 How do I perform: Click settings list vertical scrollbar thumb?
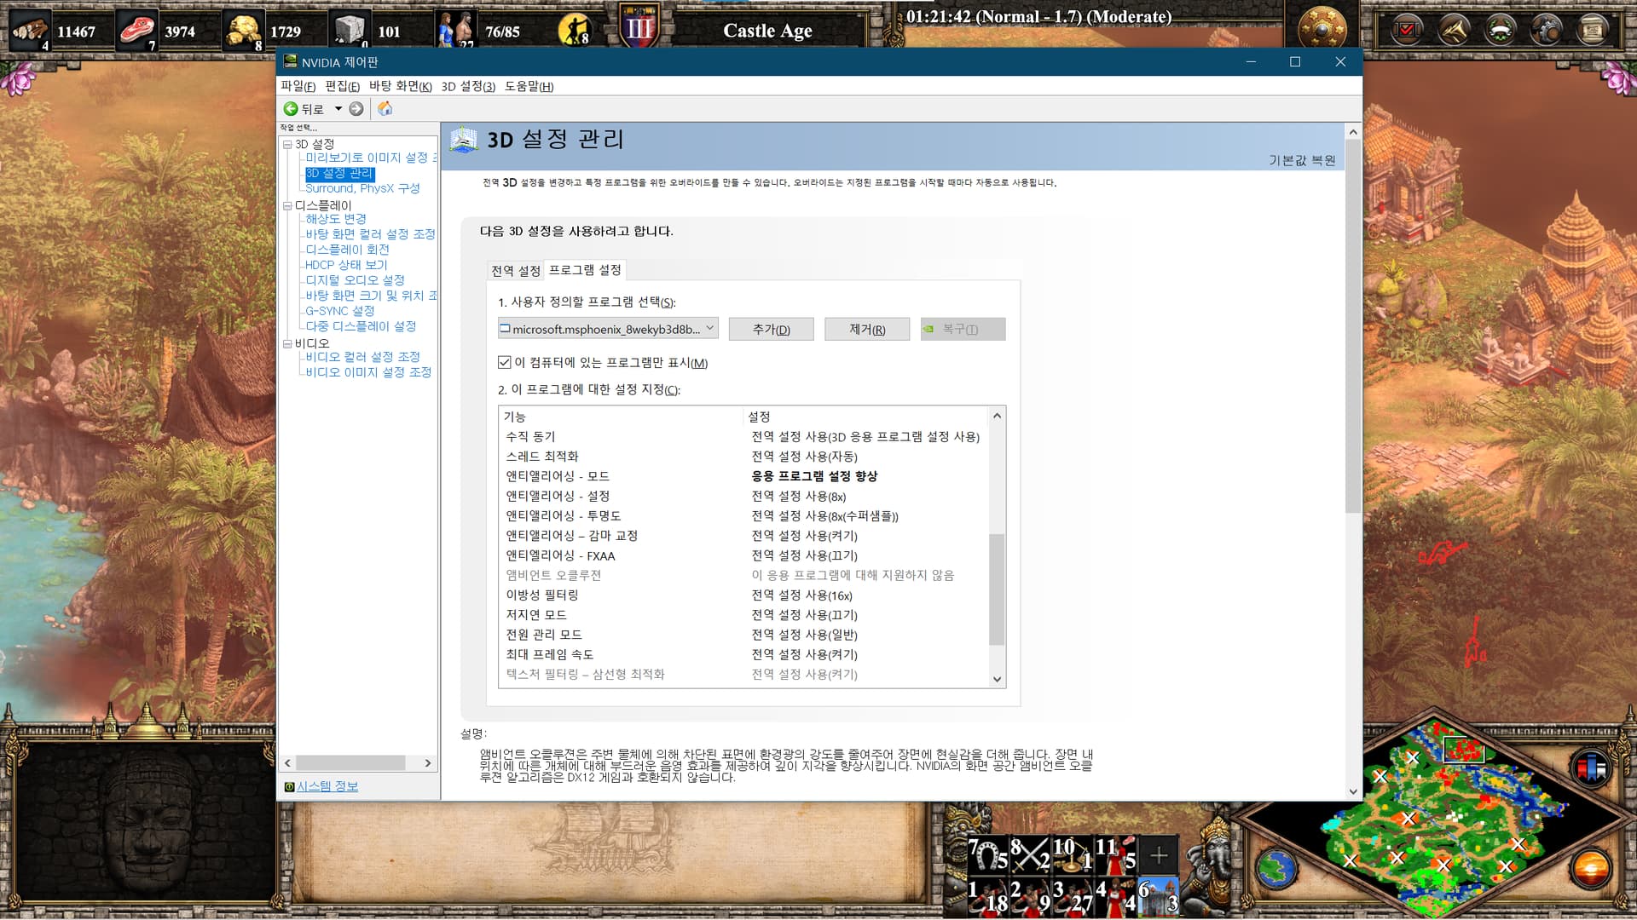[997, 589]
